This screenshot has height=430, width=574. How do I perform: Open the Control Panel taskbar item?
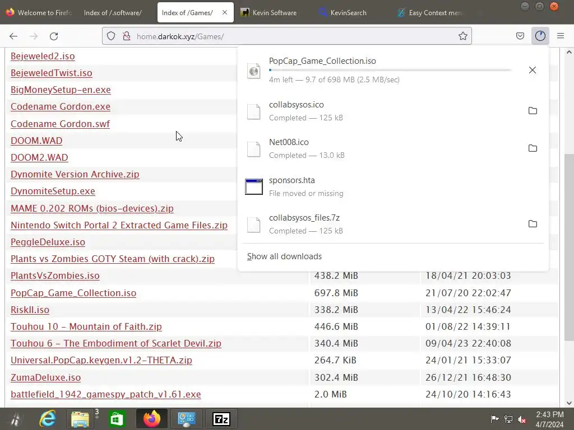pyautogui.click(x=186, y=419)
